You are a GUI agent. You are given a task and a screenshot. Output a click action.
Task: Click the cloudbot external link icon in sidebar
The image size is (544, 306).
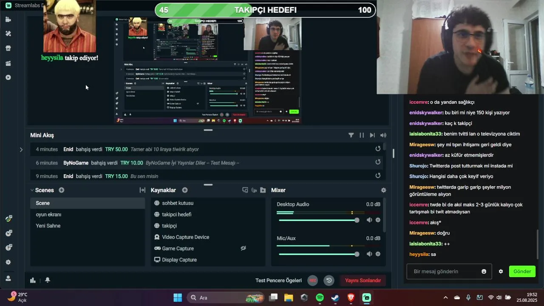click(8, 233)
